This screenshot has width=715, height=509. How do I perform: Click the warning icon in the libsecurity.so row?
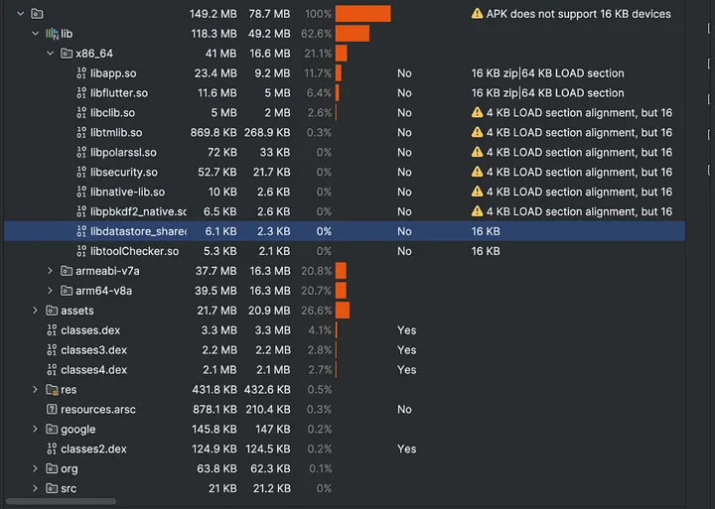(478, 173)
